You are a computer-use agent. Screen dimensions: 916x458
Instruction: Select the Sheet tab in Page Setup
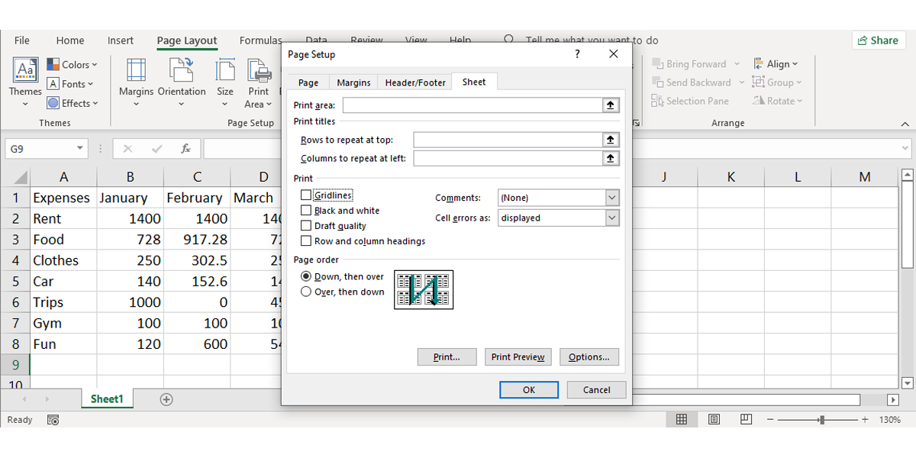pos(474,82)
